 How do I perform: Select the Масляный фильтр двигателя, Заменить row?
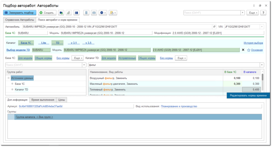tap(175, 84)
